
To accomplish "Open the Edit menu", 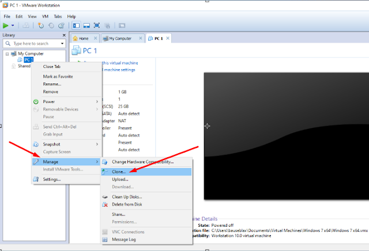I will tap(19, 17).
